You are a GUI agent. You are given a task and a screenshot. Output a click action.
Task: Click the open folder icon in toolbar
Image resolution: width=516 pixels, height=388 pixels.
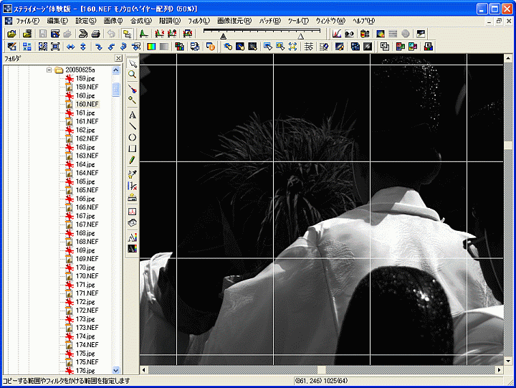click(x=11, y=34)
